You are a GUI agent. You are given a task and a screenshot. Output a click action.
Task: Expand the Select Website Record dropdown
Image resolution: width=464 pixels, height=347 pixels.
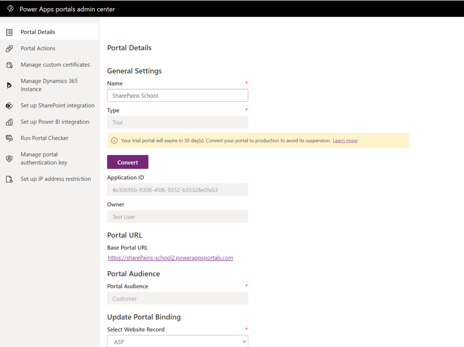pyautogui.click(x=178, y=342)
